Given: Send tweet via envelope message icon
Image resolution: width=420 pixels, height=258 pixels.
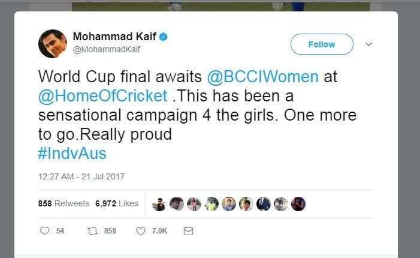Looking at the screenshot, I should click(x=188, y=231).
